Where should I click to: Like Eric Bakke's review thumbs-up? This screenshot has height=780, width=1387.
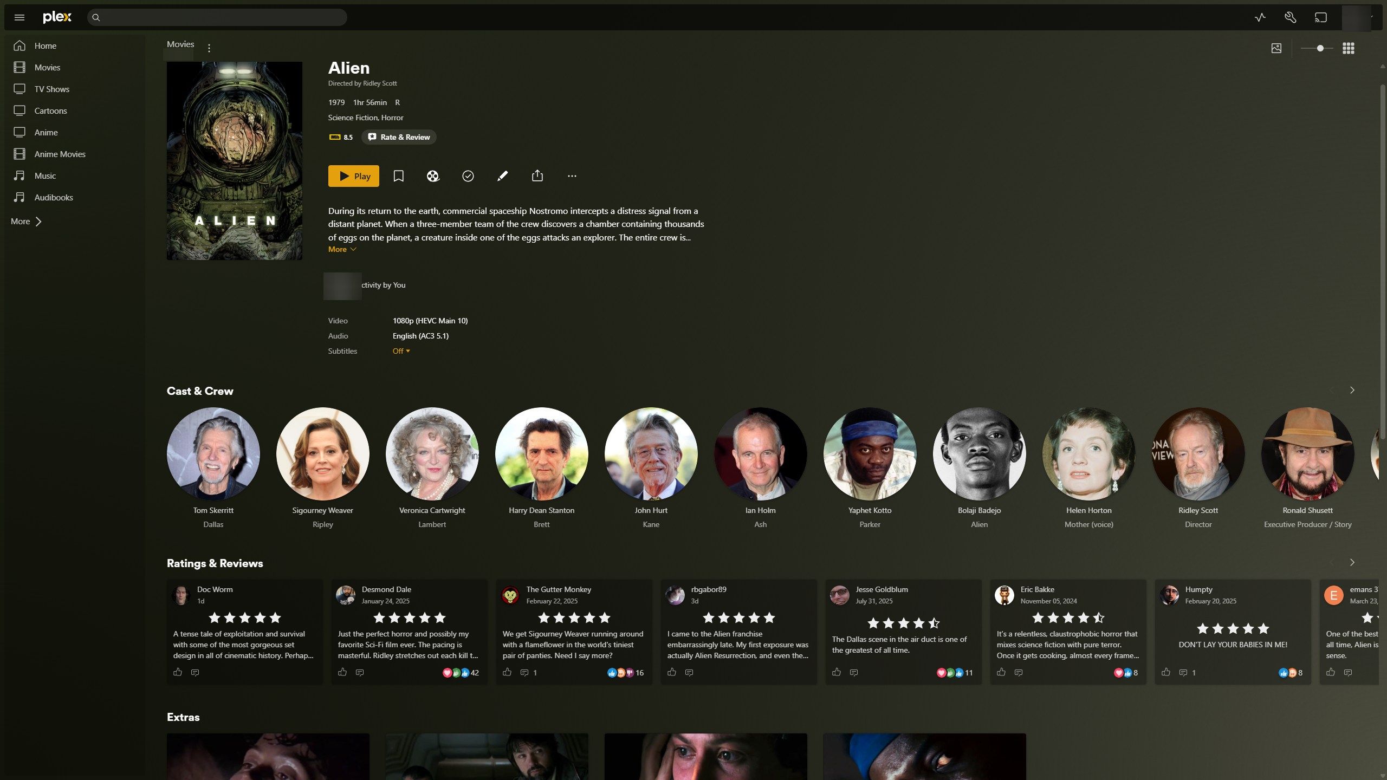[1001, 672]
